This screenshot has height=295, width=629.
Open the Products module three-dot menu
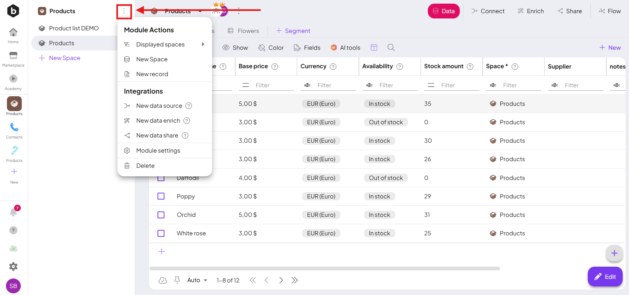124,11
